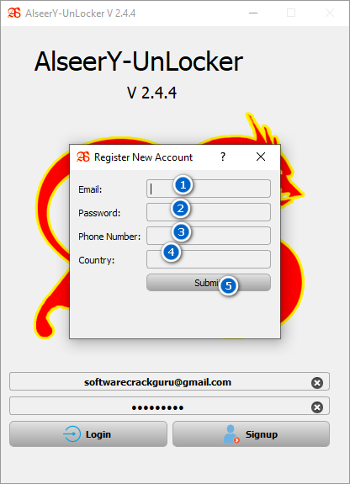Minimize the AlseerY-UnLocker window
350x484 pixels.
click(x=253, y=13)
